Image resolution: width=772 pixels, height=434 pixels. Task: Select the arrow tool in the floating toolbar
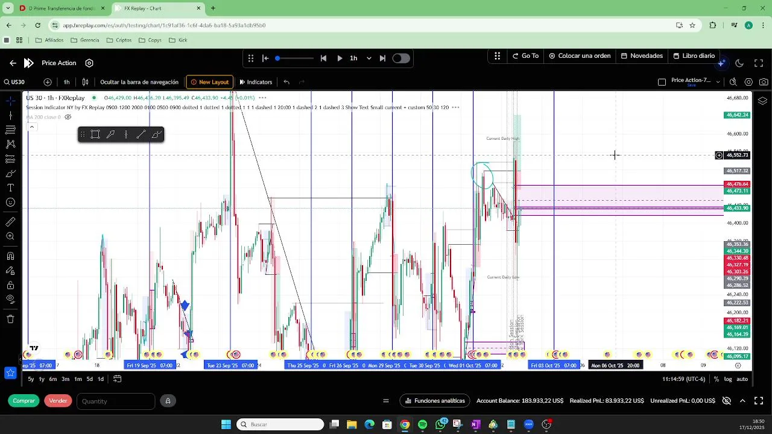pos(110,134)
